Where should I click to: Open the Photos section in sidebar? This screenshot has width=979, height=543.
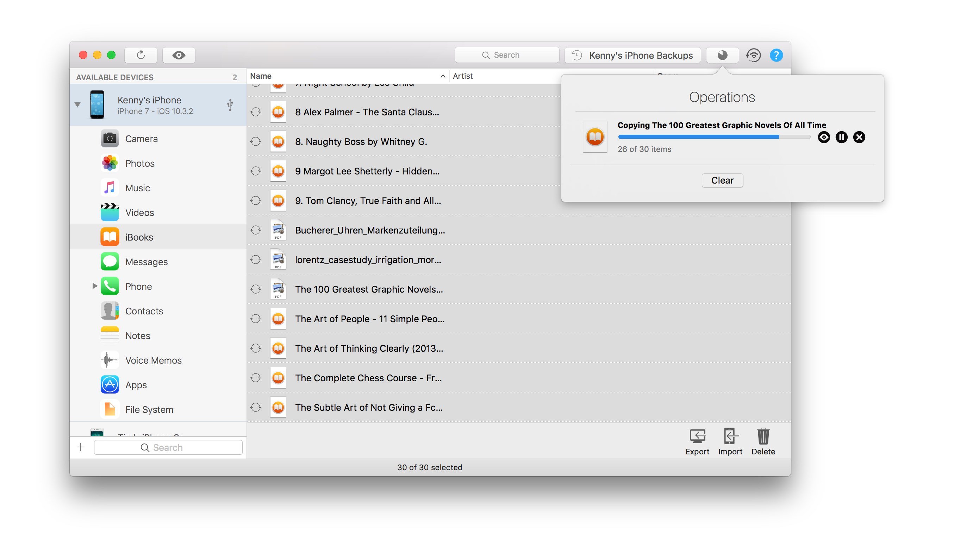pyautogui.click(x=140, y=162)
